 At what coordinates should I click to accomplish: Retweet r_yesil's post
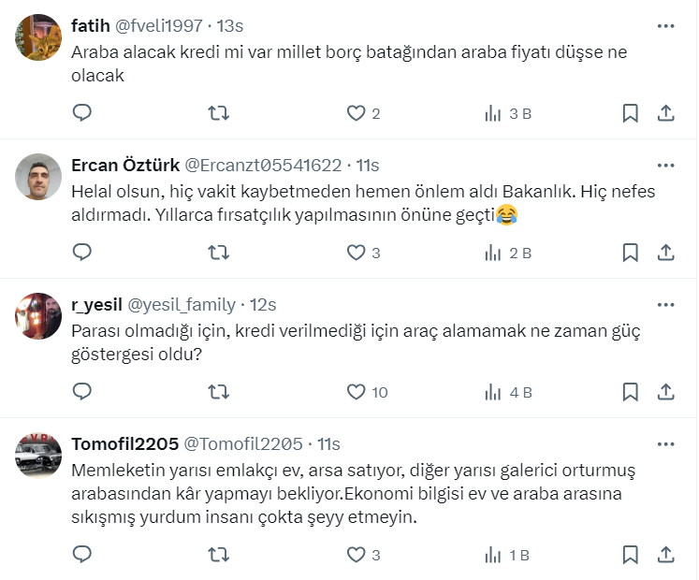[218, 392]
